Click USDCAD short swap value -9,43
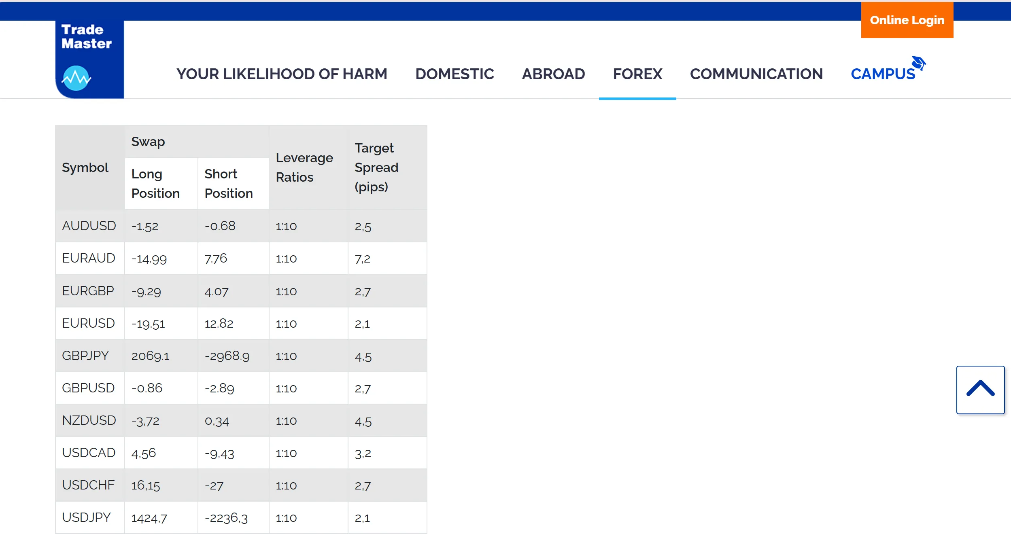Image resolution: width=1011 pixels, height=534 pixels. click(219, 453)
